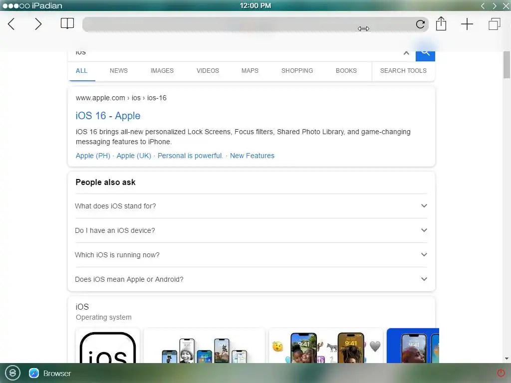Click the iOS Operating system panel title
The width and height of the screenshot is (511, 383).
click(x=82, y=307)
